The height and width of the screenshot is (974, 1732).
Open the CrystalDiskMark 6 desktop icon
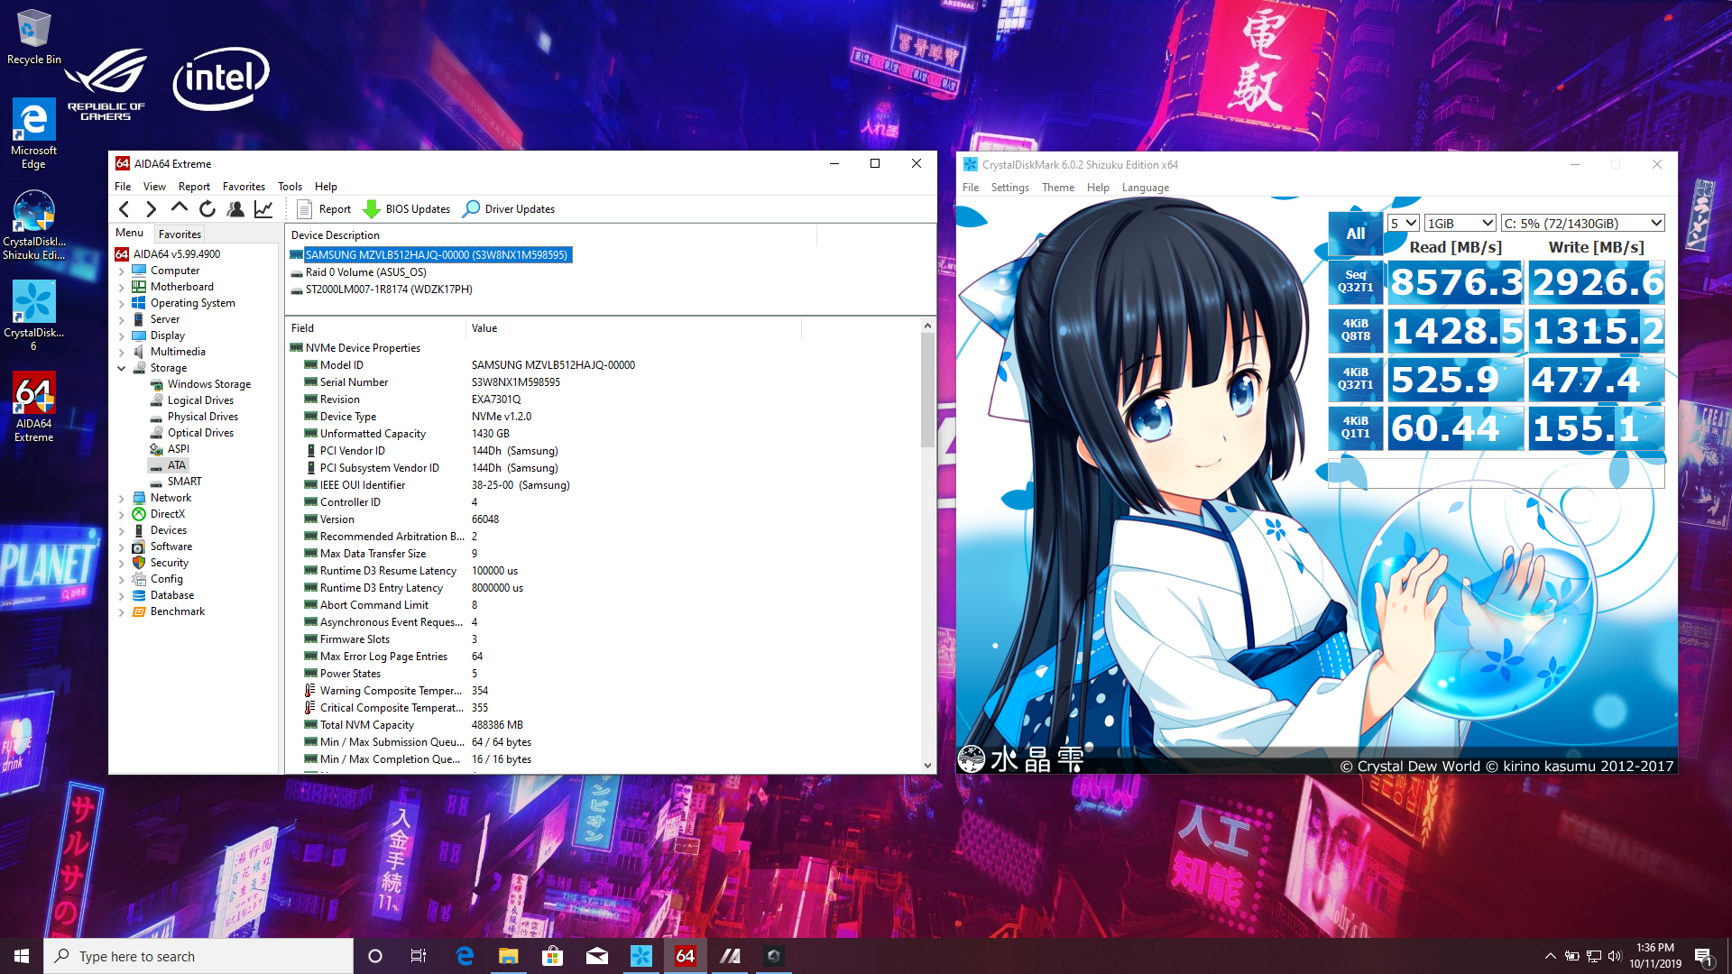[x=33, y=315]
